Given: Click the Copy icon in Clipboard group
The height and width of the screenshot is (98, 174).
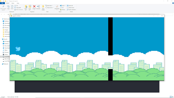Looking at the screenshot, I should pyautogui.click(x=8, y=7).
